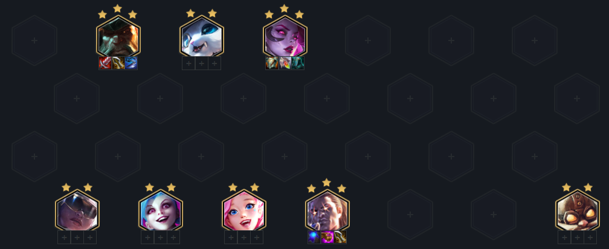Image resolution: width=609 pixels, height=249 pixels.
Task: Select the three-star Twisted Fate champion
Action: tap(327, 212)
